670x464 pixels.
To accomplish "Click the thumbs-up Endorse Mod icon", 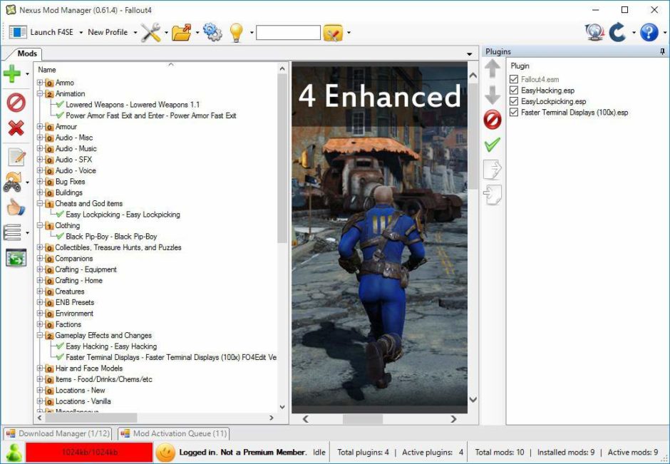I will click(14, 206).
